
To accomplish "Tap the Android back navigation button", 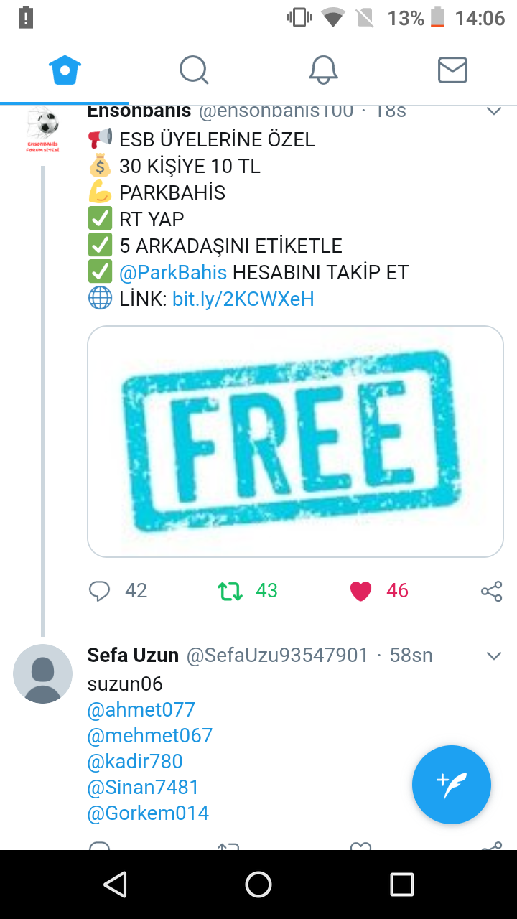I will pyautogui.click(x=115, y=885).
